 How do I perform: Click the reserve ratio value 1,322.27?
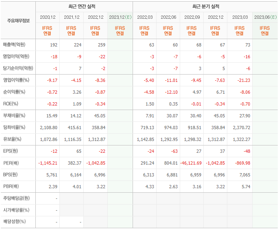pos(242,139)
